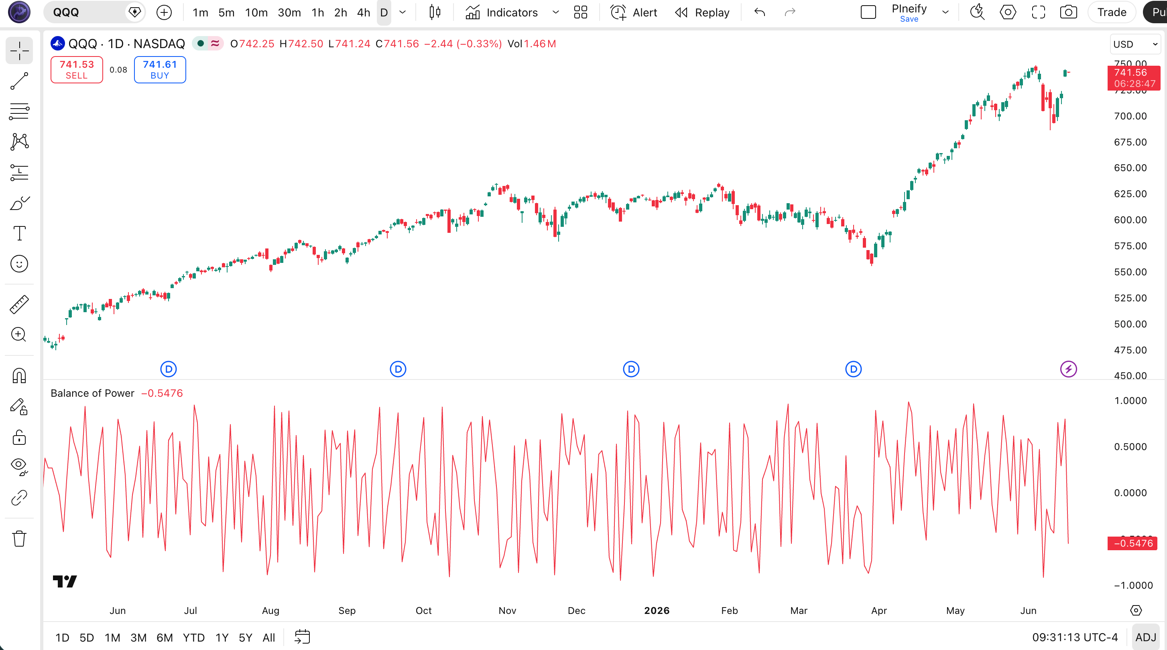Toggle stay in drawing mode
The image size is (1167, 650).
coord(19,406)
